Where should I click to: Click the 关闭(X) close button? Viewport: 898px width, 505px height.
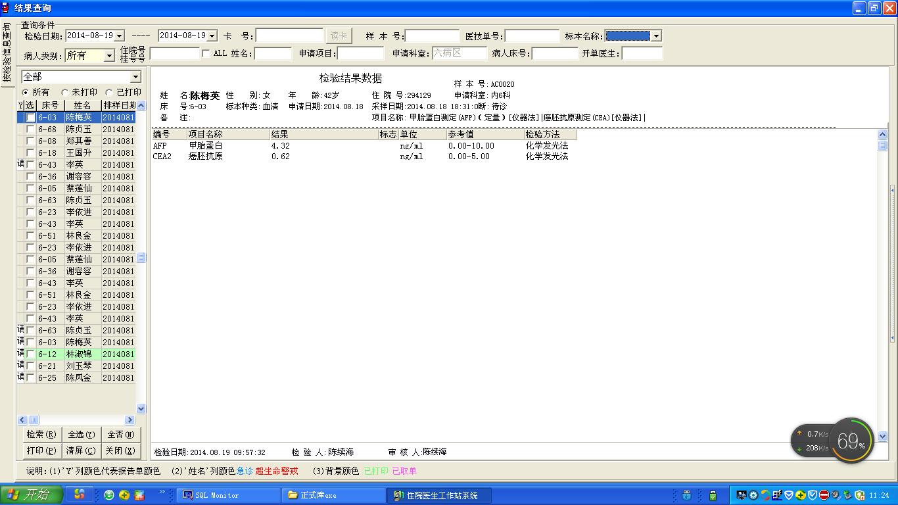[x=121, y=450]
